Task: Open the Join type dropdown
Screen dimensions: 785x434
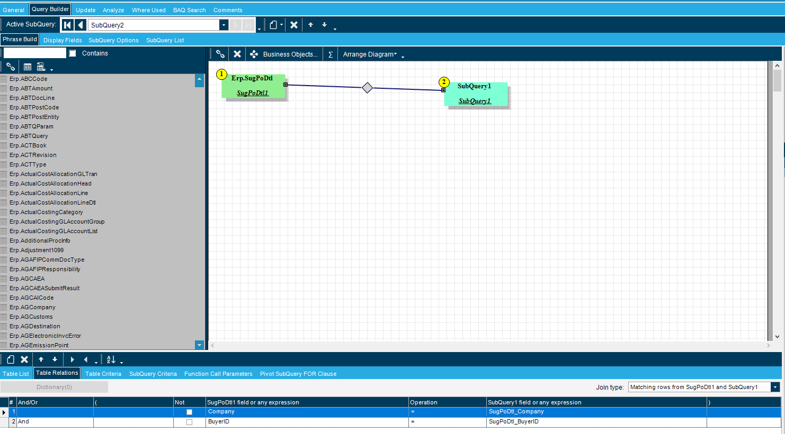Action: (775, 387)
